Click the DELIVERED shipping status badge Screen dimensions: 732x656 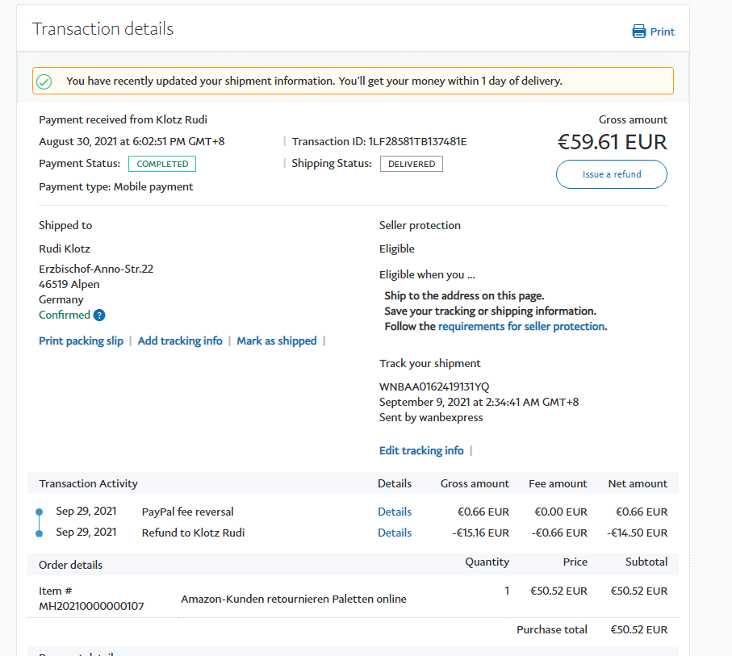point(412,164)
